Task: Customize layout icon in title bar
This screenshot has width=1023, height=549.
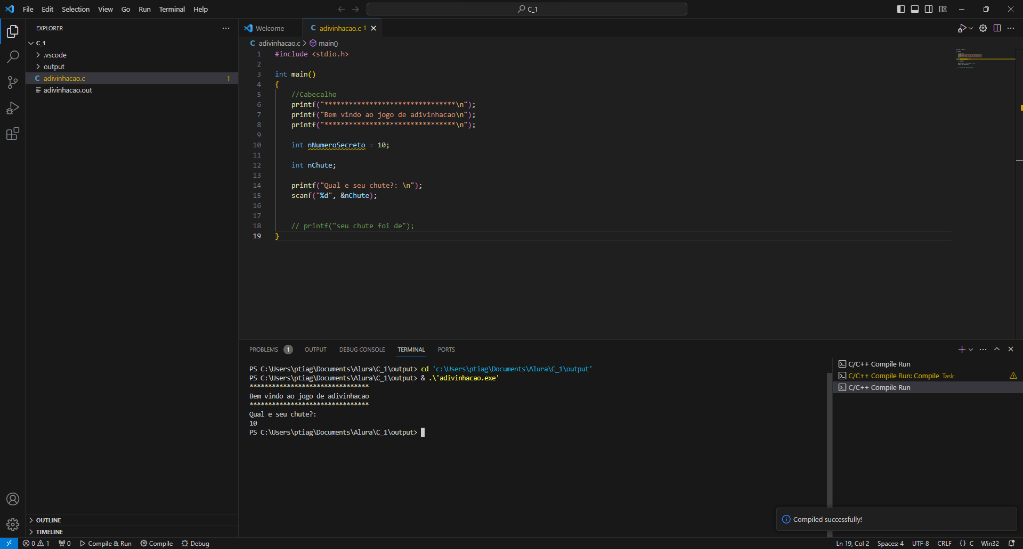Action: pyautogui.click(x=943, y=9)
